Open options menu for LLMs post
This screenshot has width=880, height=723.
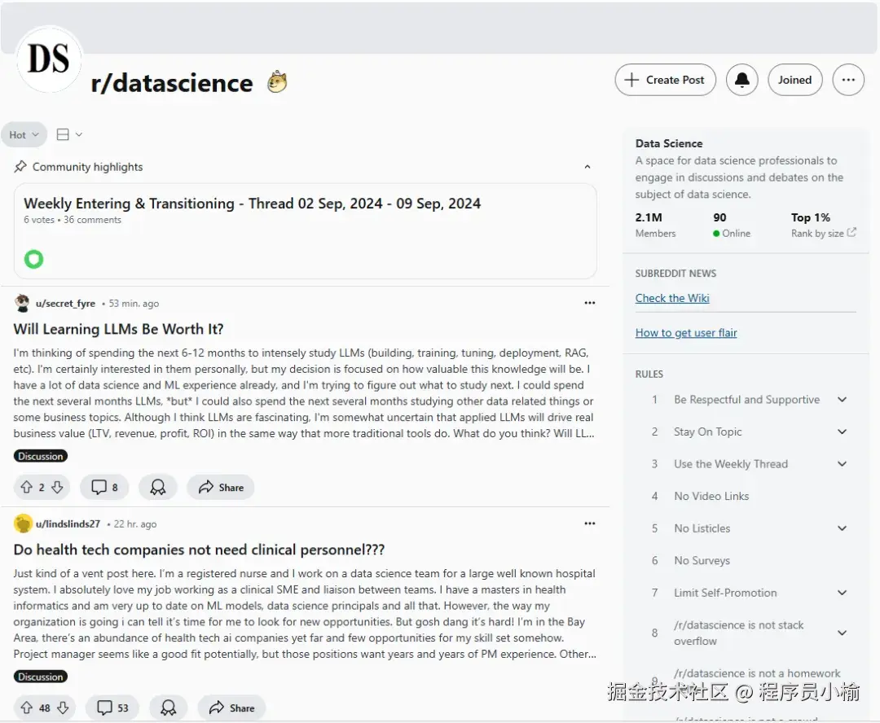click(589, 303)
